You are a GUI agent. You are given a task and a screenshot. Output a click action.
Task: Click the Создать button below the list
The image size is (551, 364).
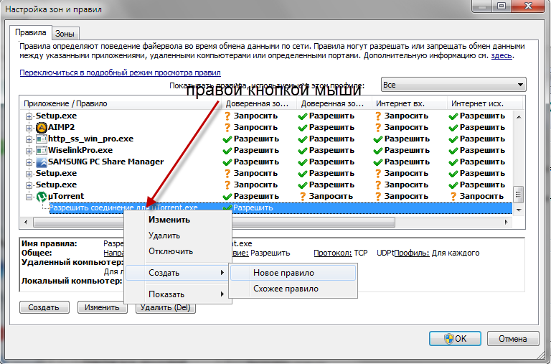(x=44, y=307)
